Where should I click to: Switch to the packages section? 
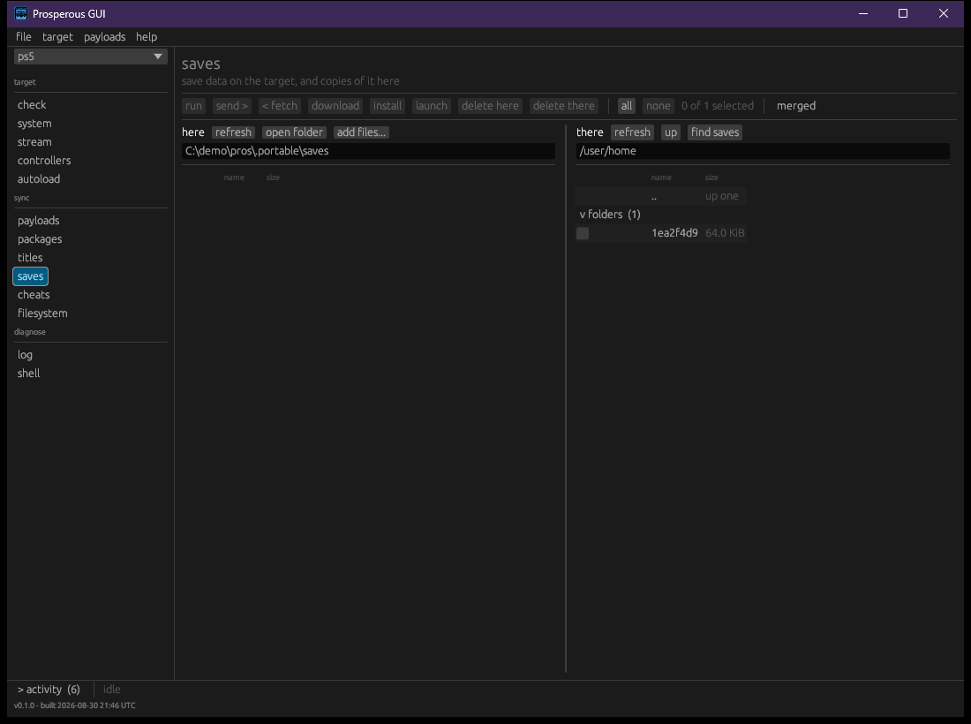pyautogui.click(x=40, y=239)
